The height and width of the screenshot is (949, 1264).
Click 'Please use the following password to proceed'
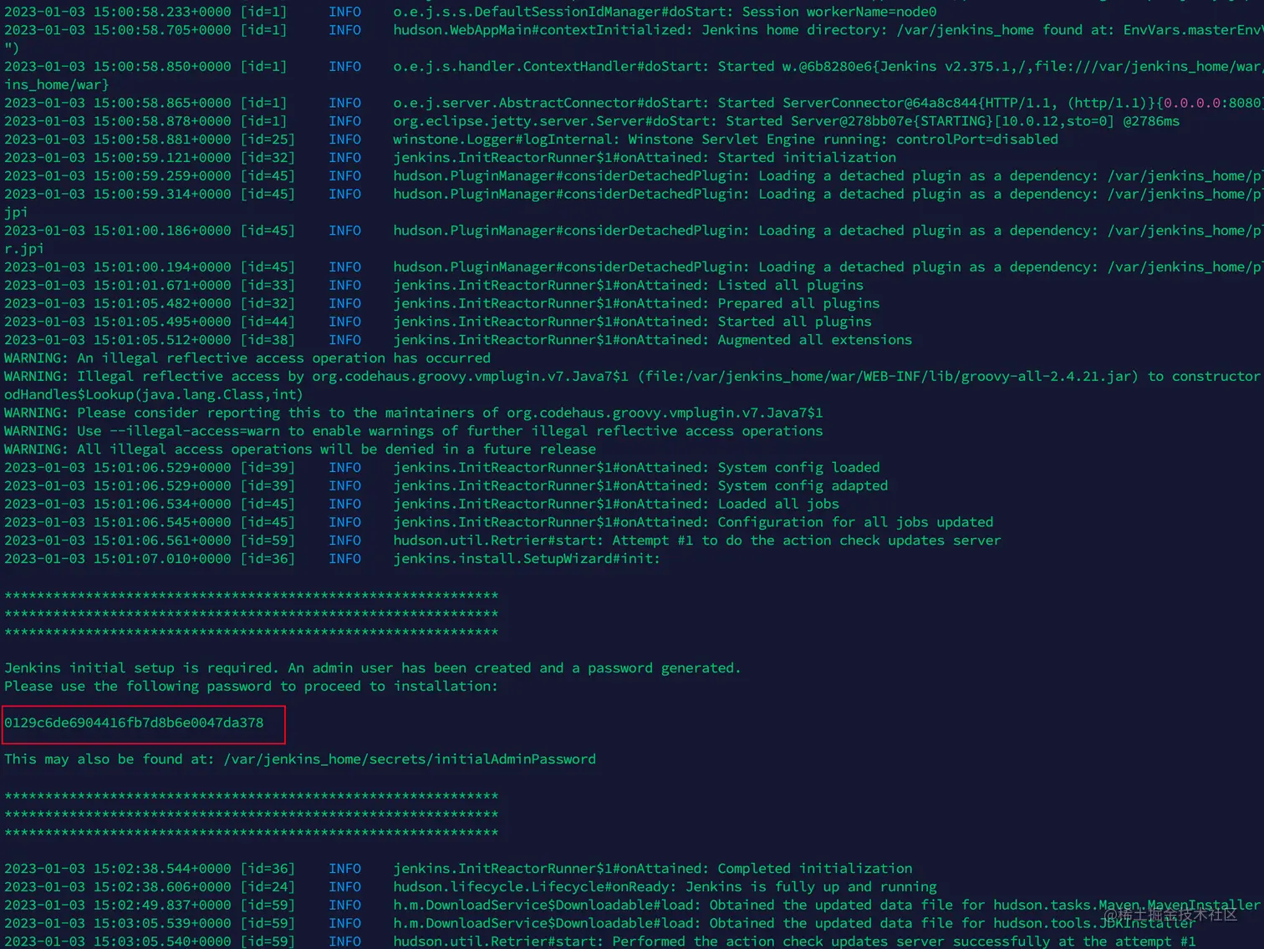click(182, 687)
